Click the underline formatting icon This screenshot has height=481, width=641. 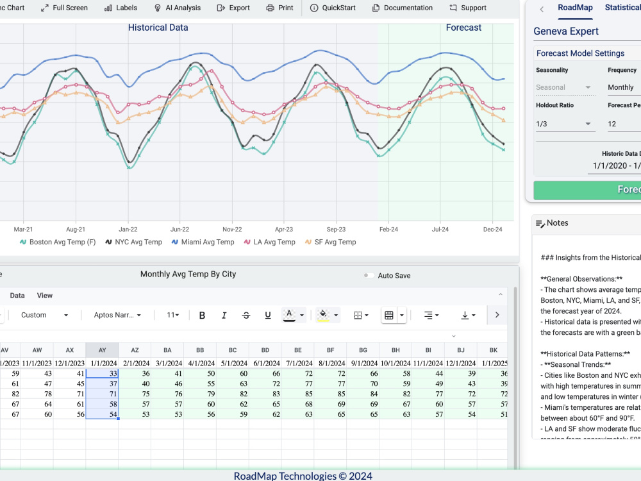click(x=268, y=316)
